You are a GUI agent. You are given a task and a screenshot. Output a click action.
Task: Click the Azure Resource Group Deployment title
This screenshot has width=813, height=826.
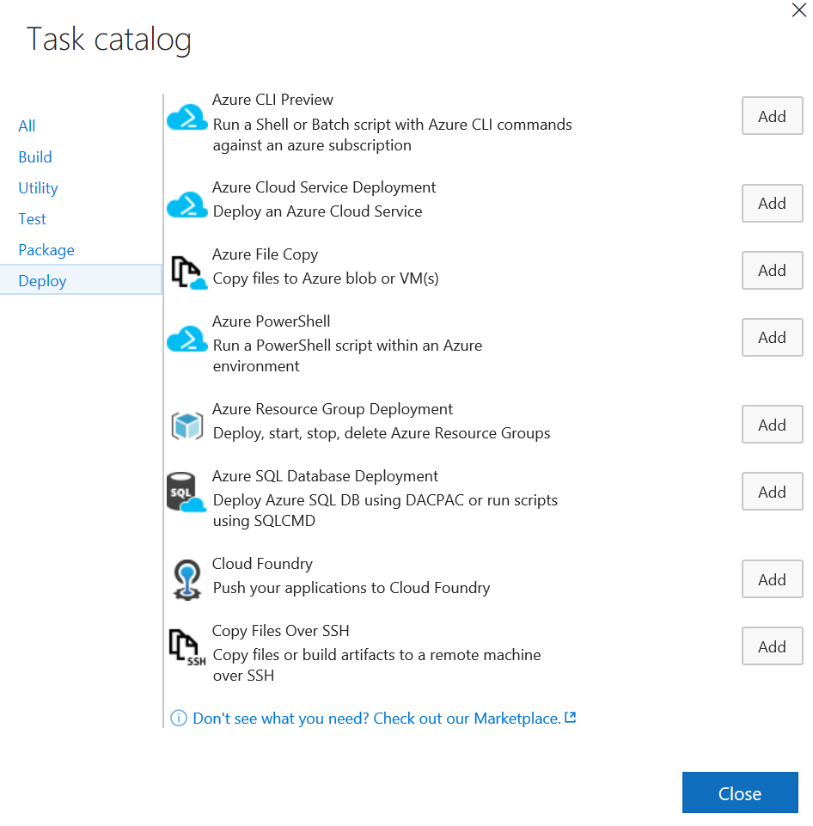[x=333, y=409]
